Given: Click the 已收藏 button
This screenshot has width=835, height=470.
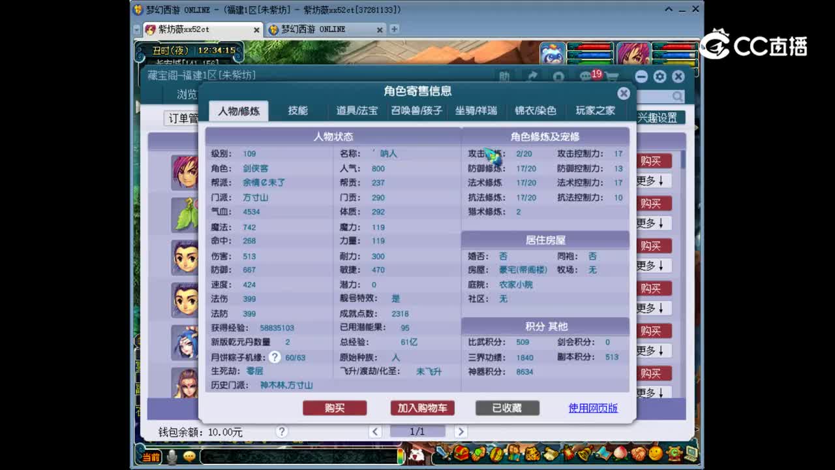Looking at the screenshot, I should click(x=507, y=408).
